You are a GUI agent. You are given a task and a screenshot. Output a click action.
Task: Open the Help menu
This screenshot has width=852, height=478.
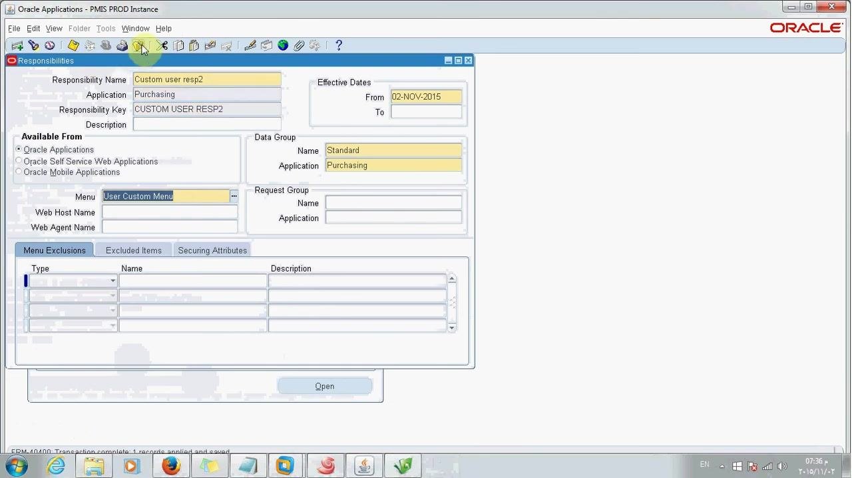(164, 29)
